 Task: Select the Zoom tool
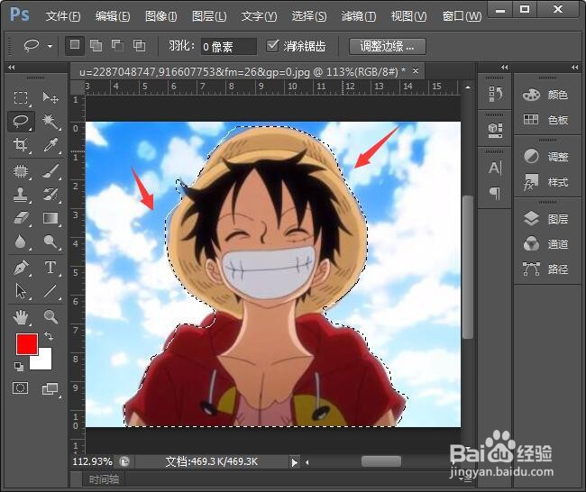(50, 317)
